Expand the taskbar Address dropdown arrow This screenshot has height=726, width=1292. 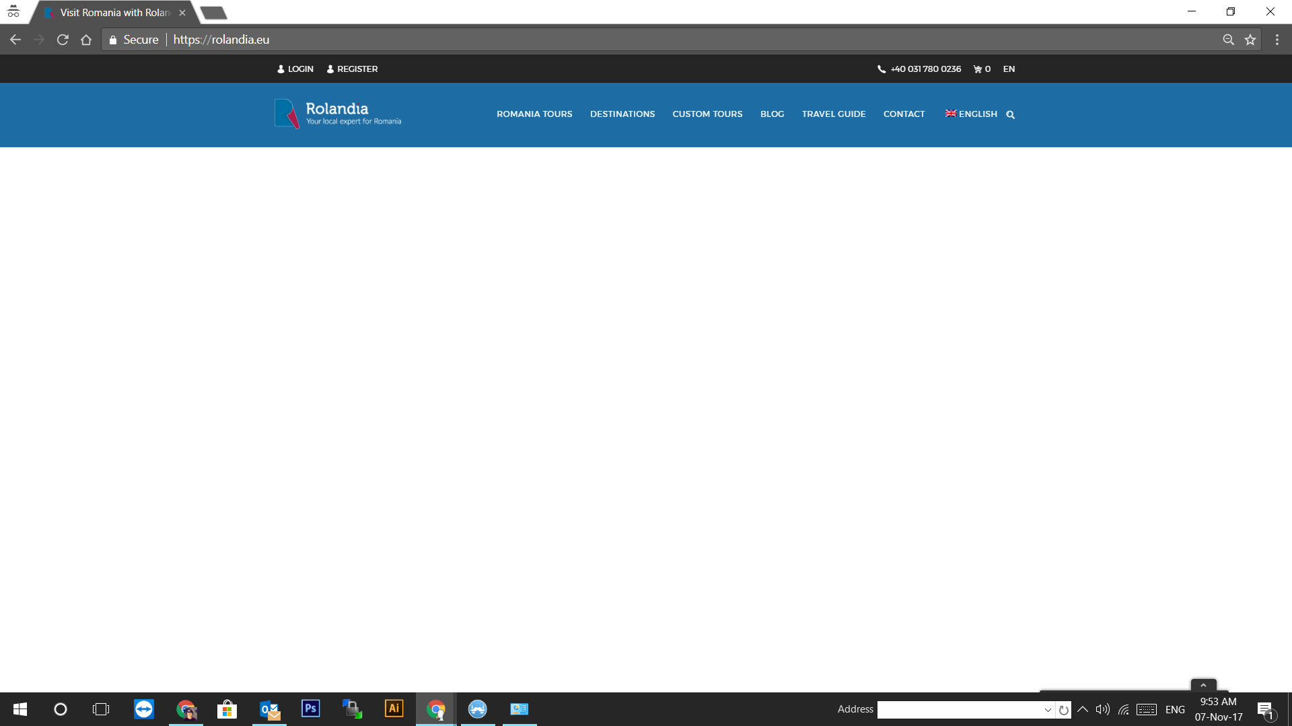[1048, 710]
